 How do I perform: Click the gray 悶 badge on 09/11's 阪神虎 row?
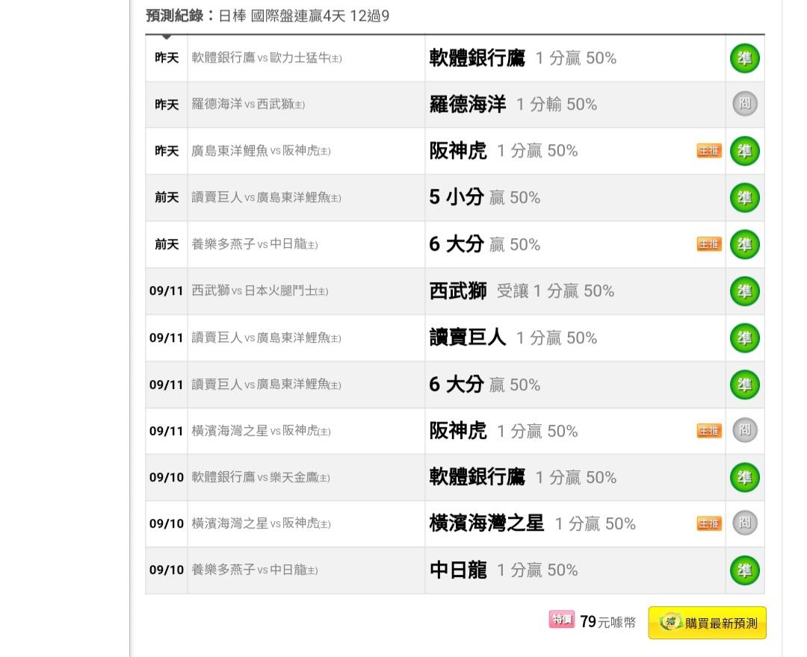point(745,431)
